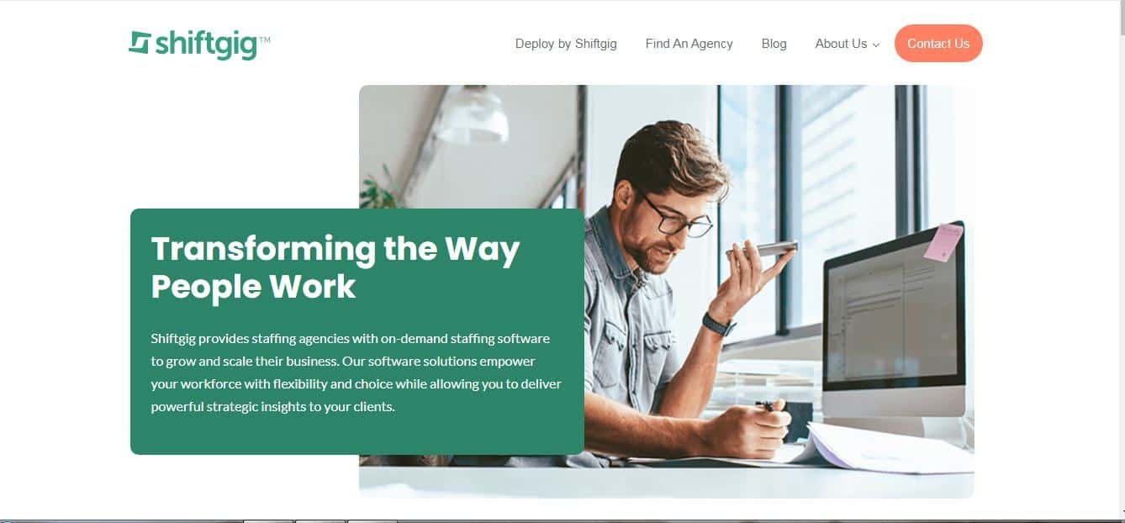
Task: Click the shiftgig wordmark in header
Action: (x=206, y=44)
